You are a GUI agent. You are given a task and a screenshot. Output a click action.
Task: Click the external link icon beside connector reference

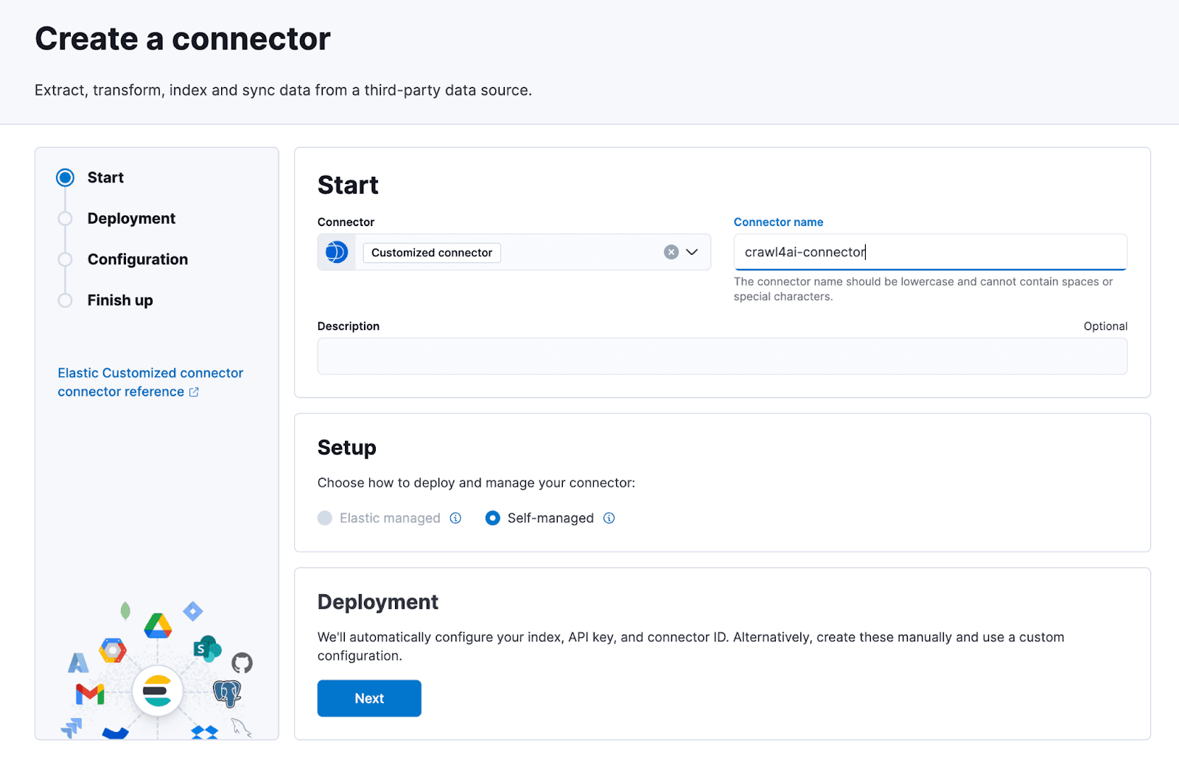click(194, 392)
